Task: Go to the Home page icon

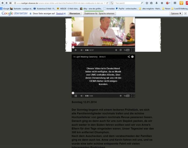Action: (x=162, y=3)
